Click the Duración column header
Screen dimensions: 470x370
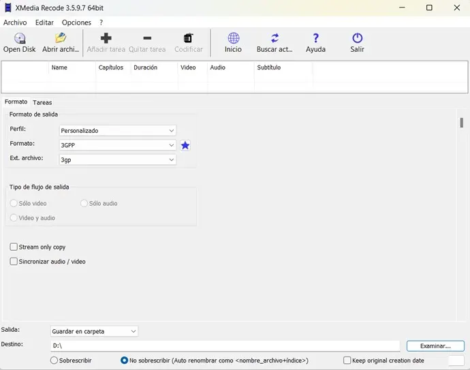154,67
